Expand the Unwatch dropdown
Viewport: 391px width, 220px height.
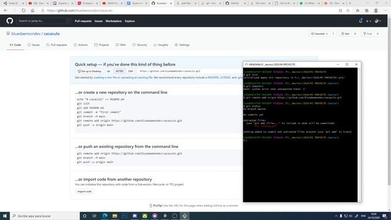pyautogui.click(x=319, y=34)
